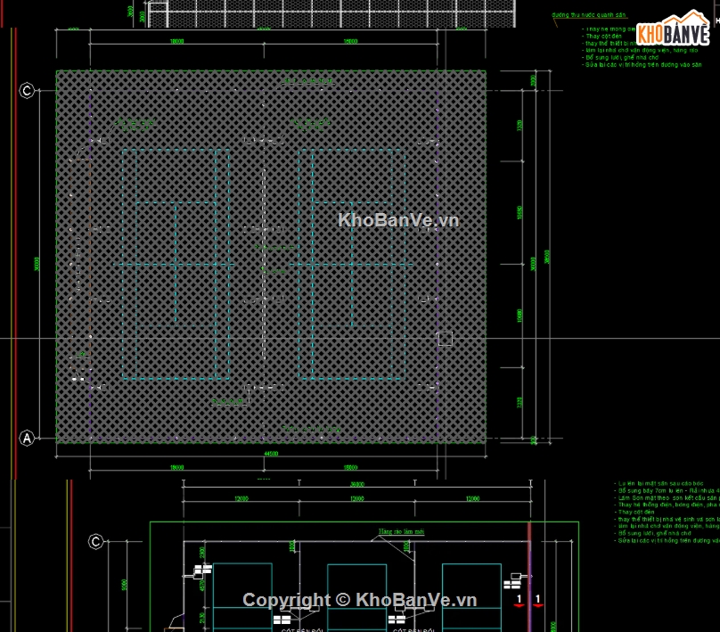
Task: Select the 26000 dimension above lower plan
Action: (356, 485)
